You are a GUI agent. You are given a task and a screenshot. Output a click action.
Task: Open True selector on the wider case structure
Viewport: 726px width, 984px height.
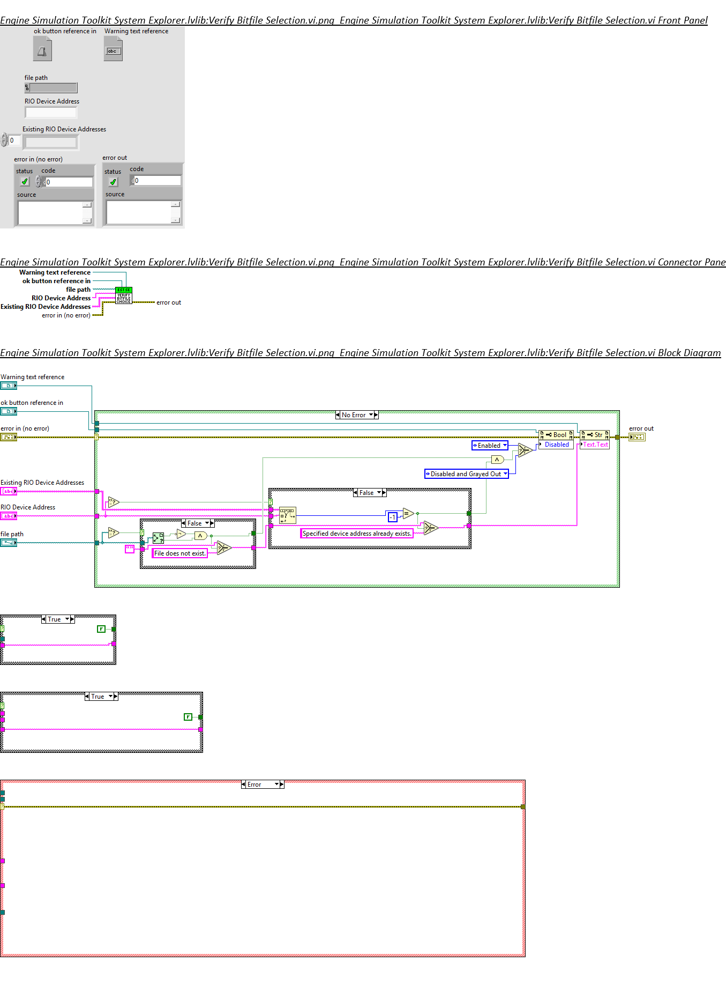point(110,697)
